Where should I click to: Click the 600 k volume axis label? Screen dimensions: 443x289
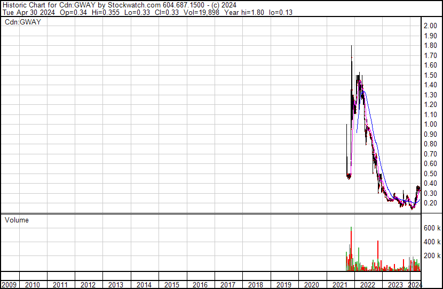[432, 228]
